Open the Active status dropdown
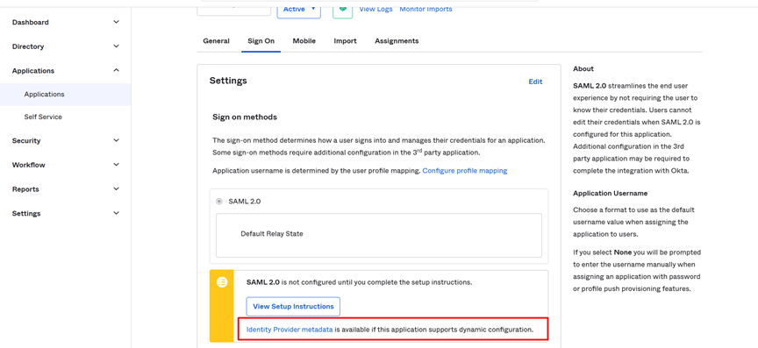This screenshot has width=758, height=348. coord(299,9)
